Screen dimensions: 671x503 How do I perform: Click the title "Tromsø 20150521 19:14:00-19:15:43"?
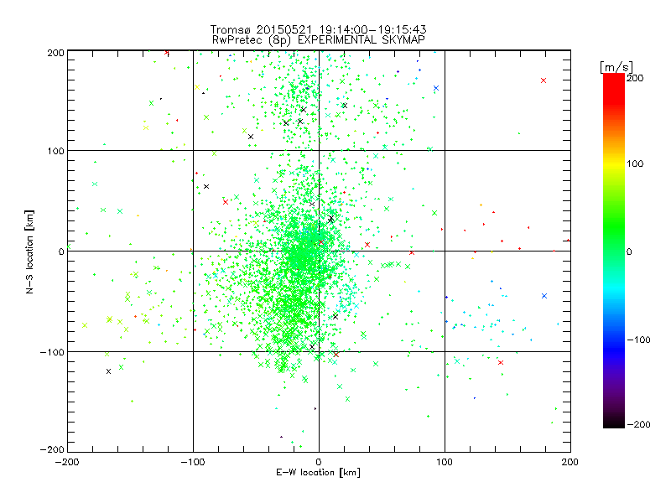[319, 29]
